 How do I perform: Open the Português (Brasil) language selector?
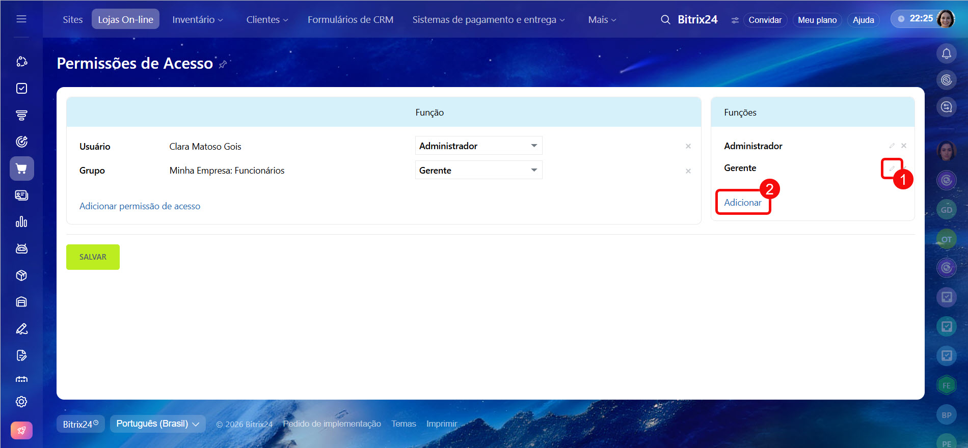click(157, 424)
